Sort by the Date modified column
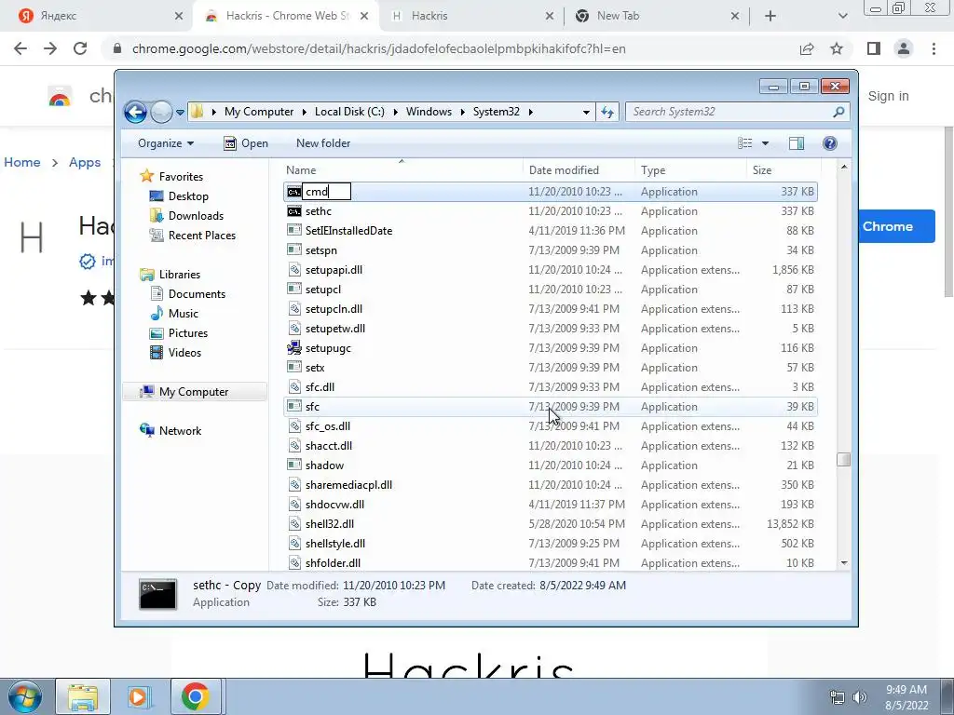The width and height of the screenshot is (954, 715). [x=579, y=170]
